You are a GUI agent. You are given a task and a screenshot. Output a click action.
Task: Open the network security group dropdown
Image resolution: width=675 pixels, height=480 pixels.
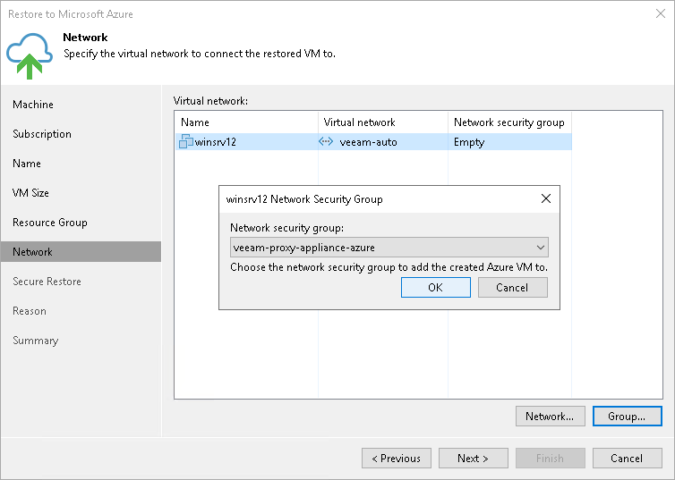coord(389,247)
